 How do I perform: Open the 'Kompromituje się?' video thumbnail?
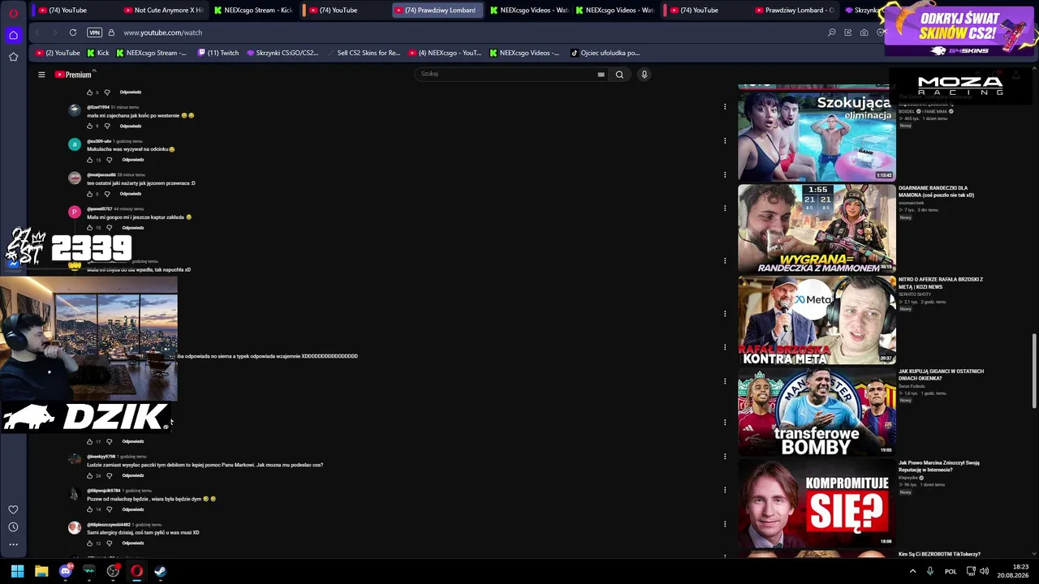click(817, 504)
